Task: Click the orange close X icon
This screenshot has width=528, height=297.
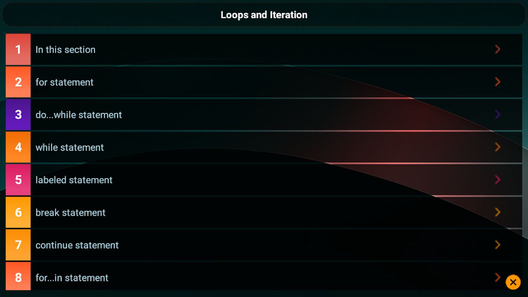Action: coord(513,282)
